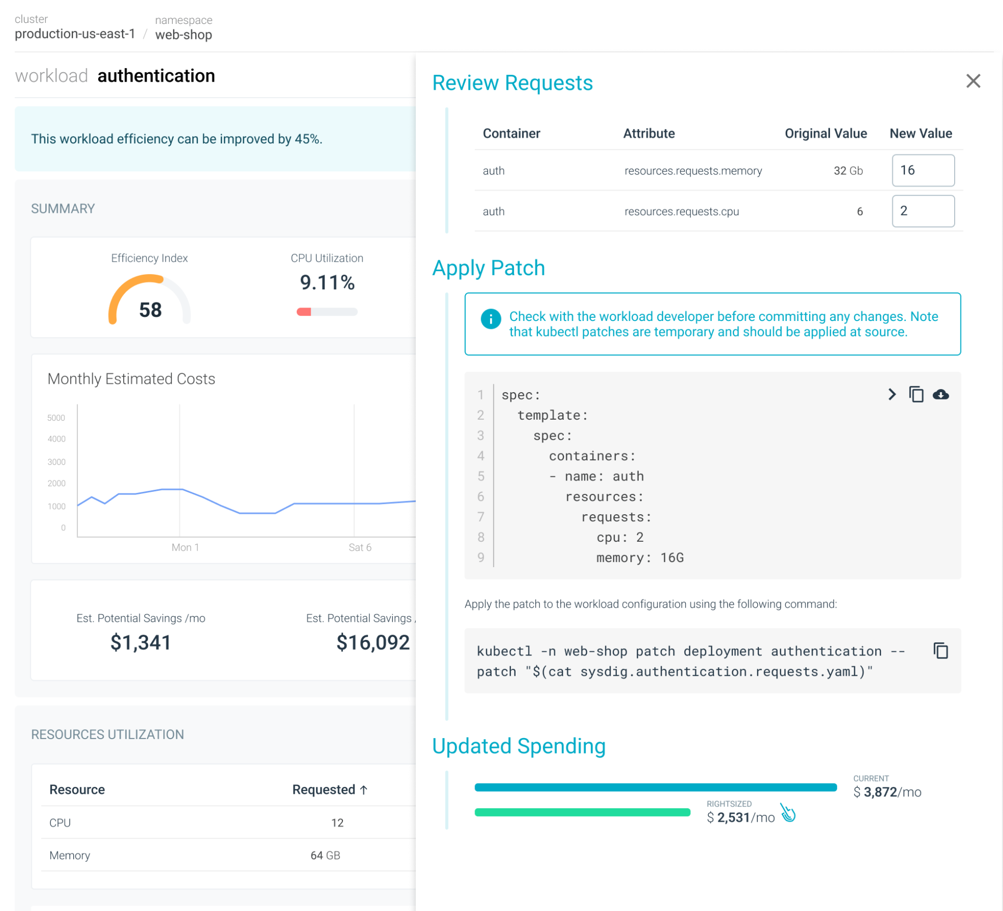Screen dimensions: 1003x911
Task: Click the info icon in the patch notice
Action: pos(491,319)
